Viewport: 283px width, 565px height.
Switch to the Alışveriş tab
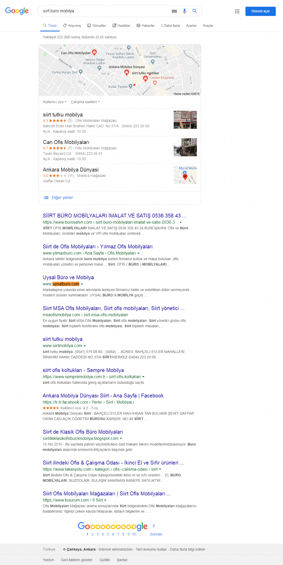(72, 26)
